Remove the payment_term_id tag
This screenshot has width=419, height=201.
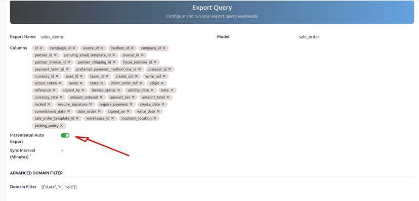67,69
